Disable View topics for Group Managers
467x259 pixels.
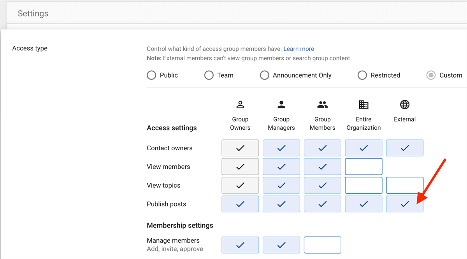(x=281, y=185)
